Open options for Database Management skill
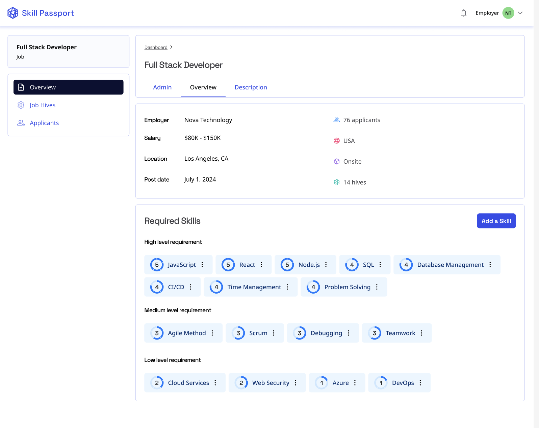The image size is (539, 428). click(490, 265)
